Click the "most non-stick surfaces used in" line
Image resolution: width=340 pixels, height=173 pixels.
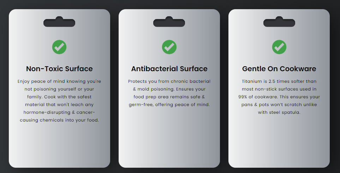(x=279, y=89)
